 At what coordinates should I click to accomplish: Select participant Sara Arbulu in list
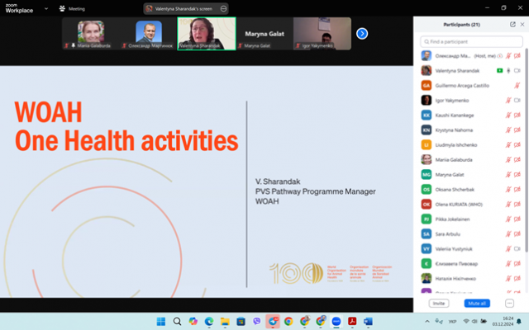tap(471, 233)
